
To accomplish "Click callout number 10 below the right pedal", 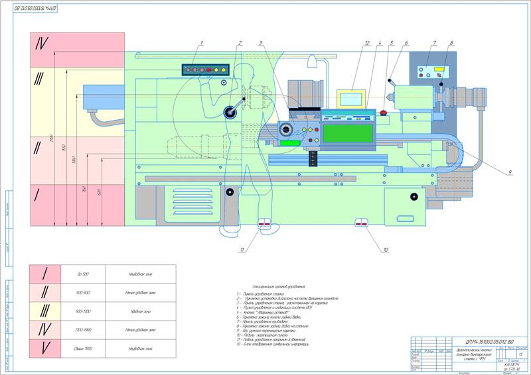I will [386, 250].
